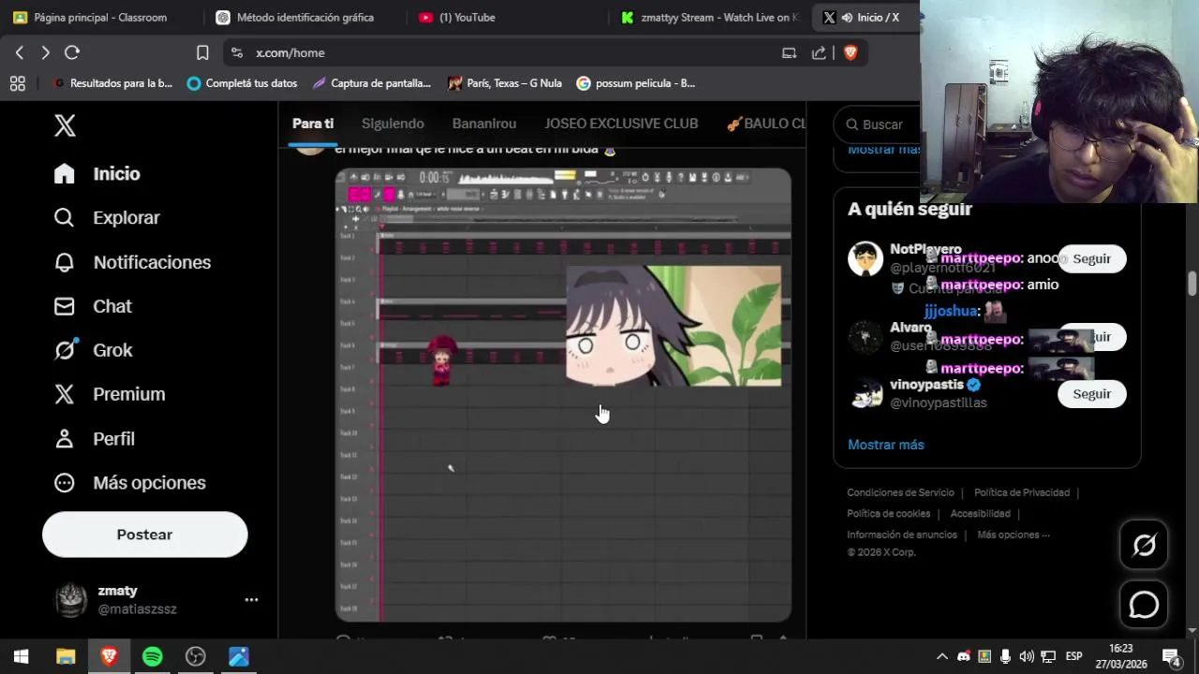The height and width of the screenshot is (674, 1199).
Task: Open account menu dots next to zmaty
Action: click(x=251, y=599)
